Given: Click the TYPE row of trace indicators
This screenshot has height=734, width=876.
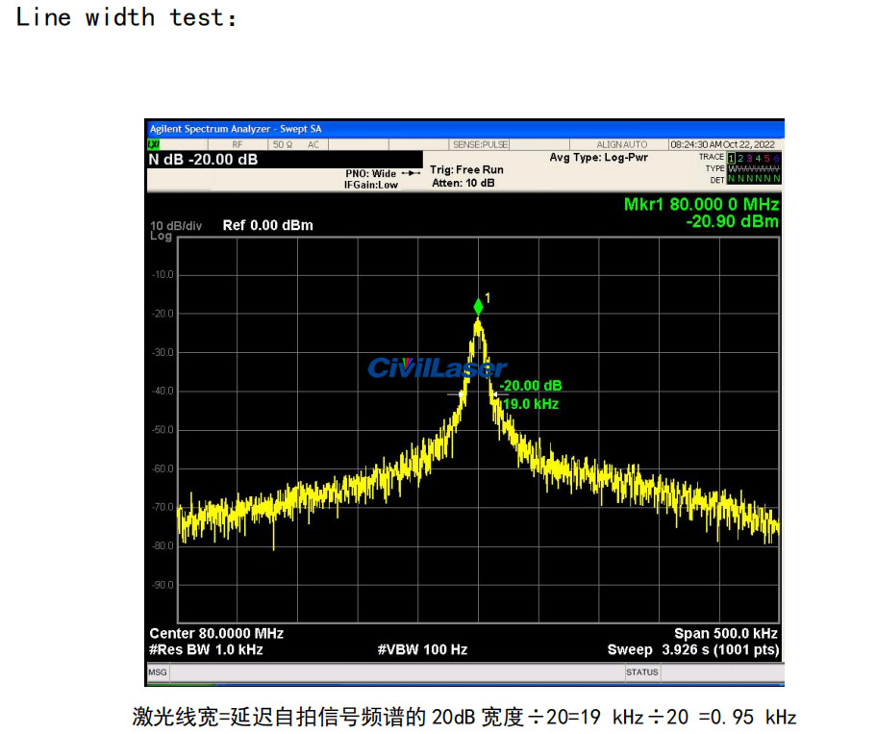Looking at the screenshot, I should 754,168.
